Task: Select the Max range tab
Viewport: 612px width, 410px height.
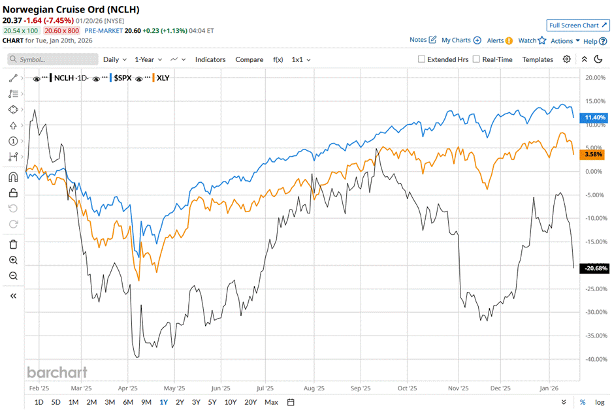Action: tap(271, 402)
